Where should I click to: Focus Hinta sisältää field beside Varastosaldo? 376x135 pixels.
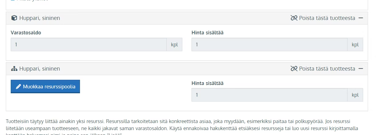(x=270, y=44)
